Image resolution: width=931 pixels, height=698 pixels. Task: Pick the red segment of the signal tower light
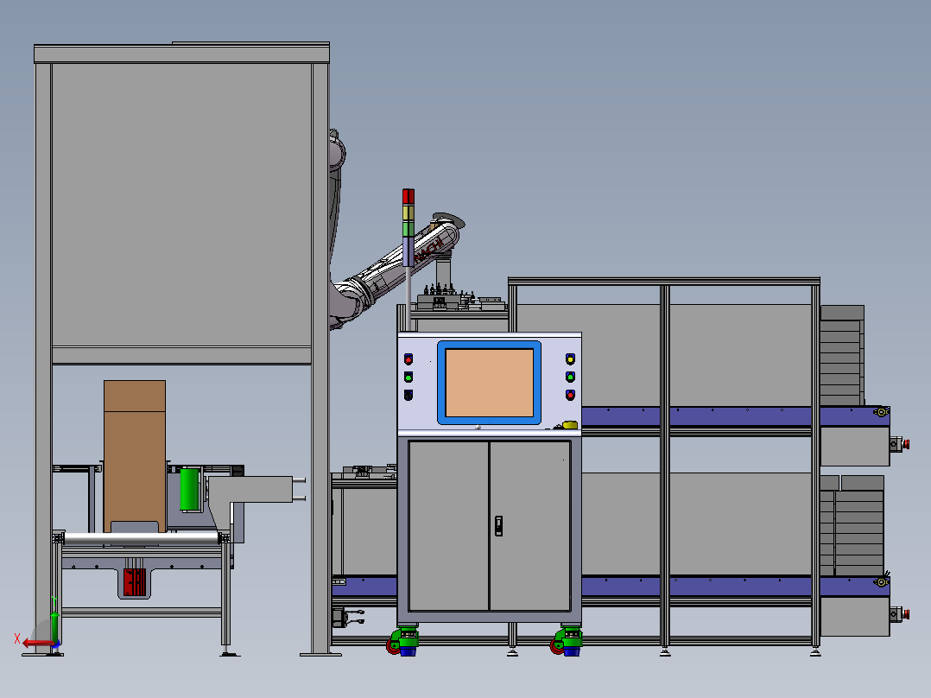click(x=408, y=197)
